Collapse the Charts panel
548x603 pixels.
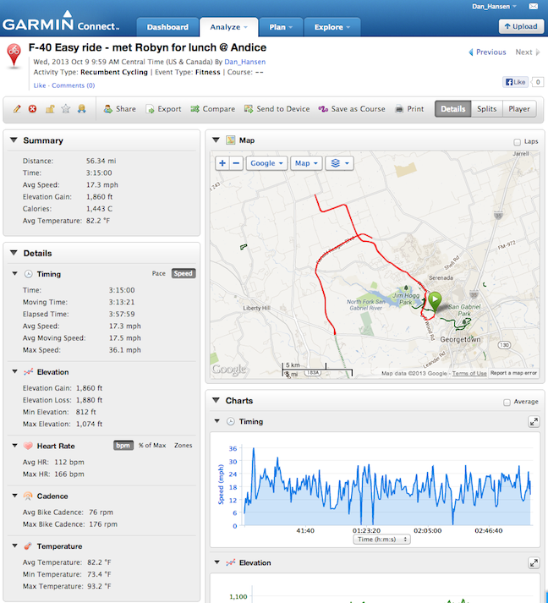(216, 400)
